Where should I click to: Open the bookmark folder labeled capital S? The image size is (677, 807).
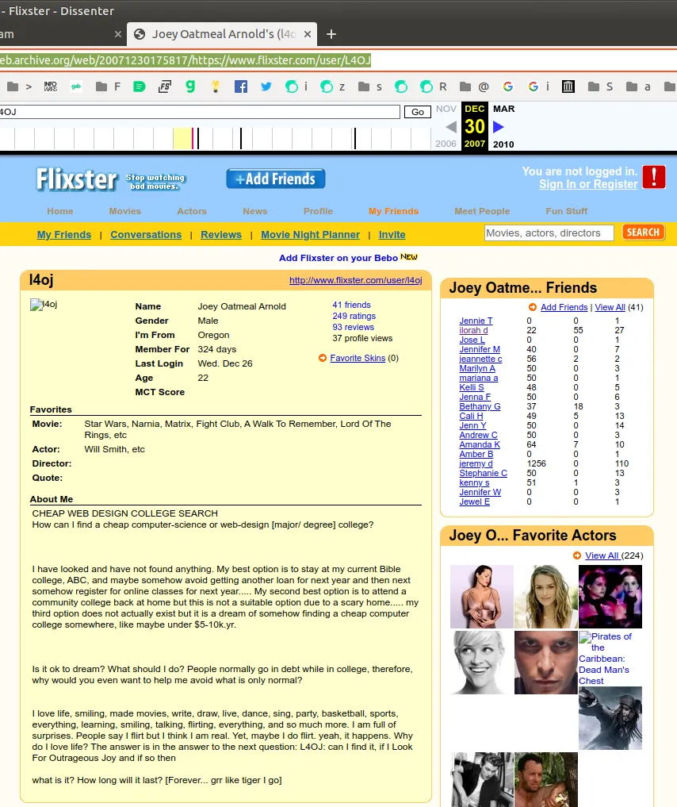pyautogui.click(x=600, y=86)
